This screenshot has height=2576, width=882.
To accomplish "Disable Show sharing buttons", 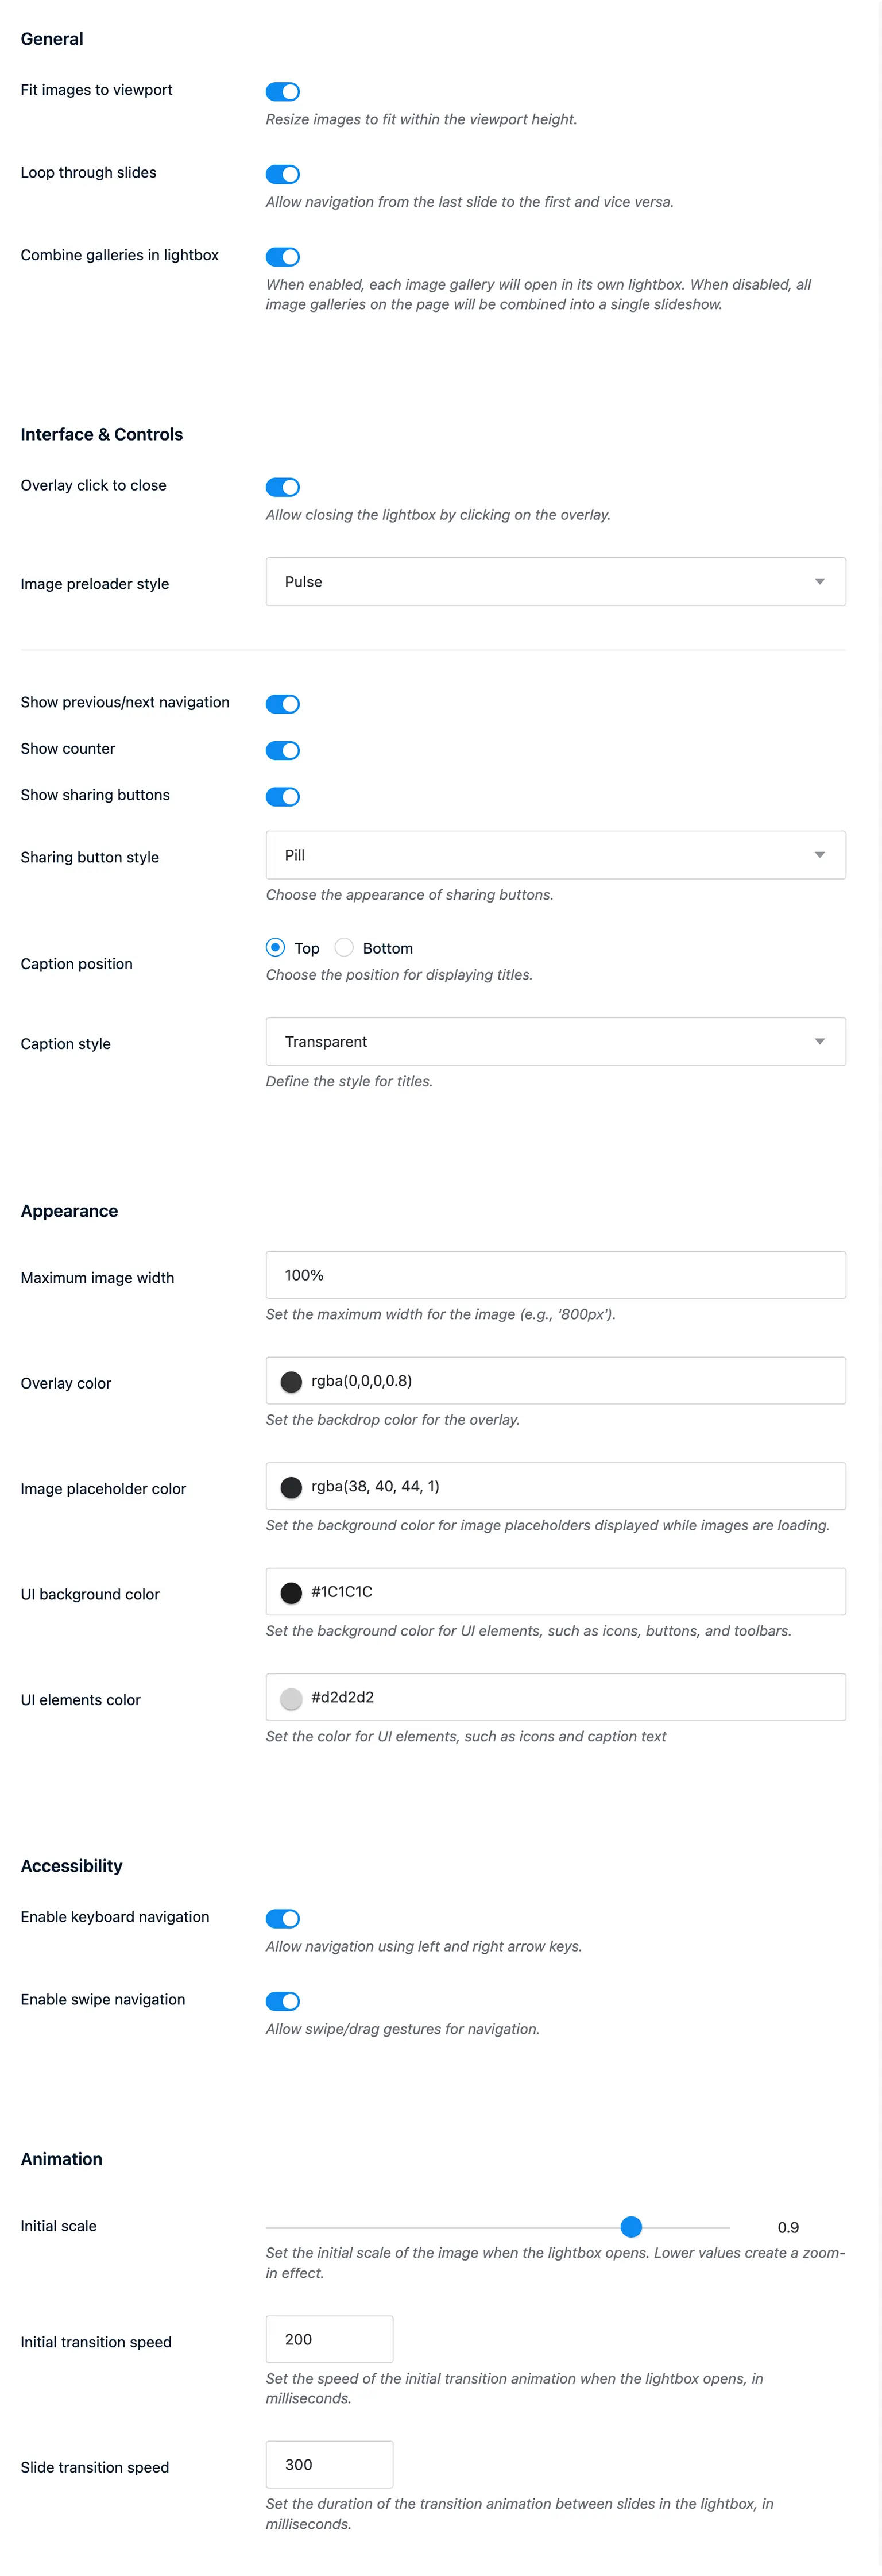I will pos(283,797).
